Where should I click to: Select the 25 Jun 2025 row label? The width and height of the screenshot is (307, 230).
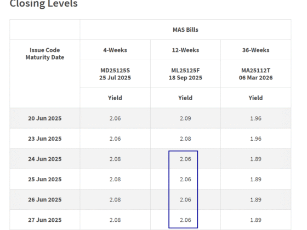45,180
